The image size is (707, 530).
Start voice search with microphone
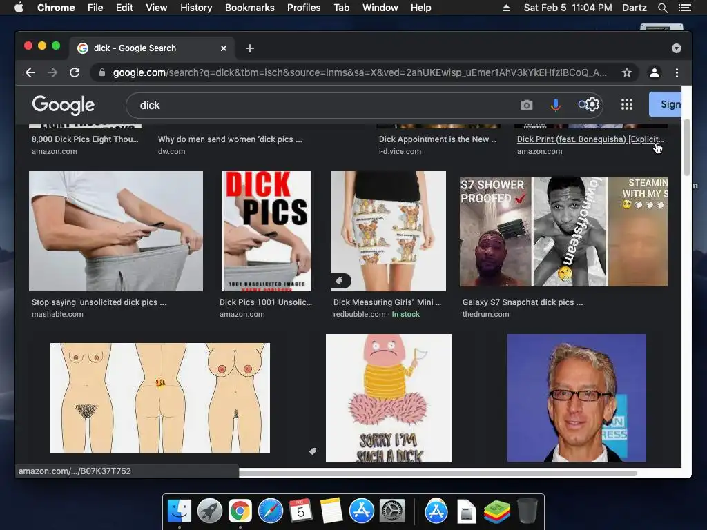(x=556, y=105)
